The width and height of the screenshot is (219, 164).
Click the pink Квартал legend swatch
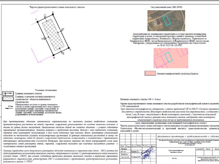150,73
